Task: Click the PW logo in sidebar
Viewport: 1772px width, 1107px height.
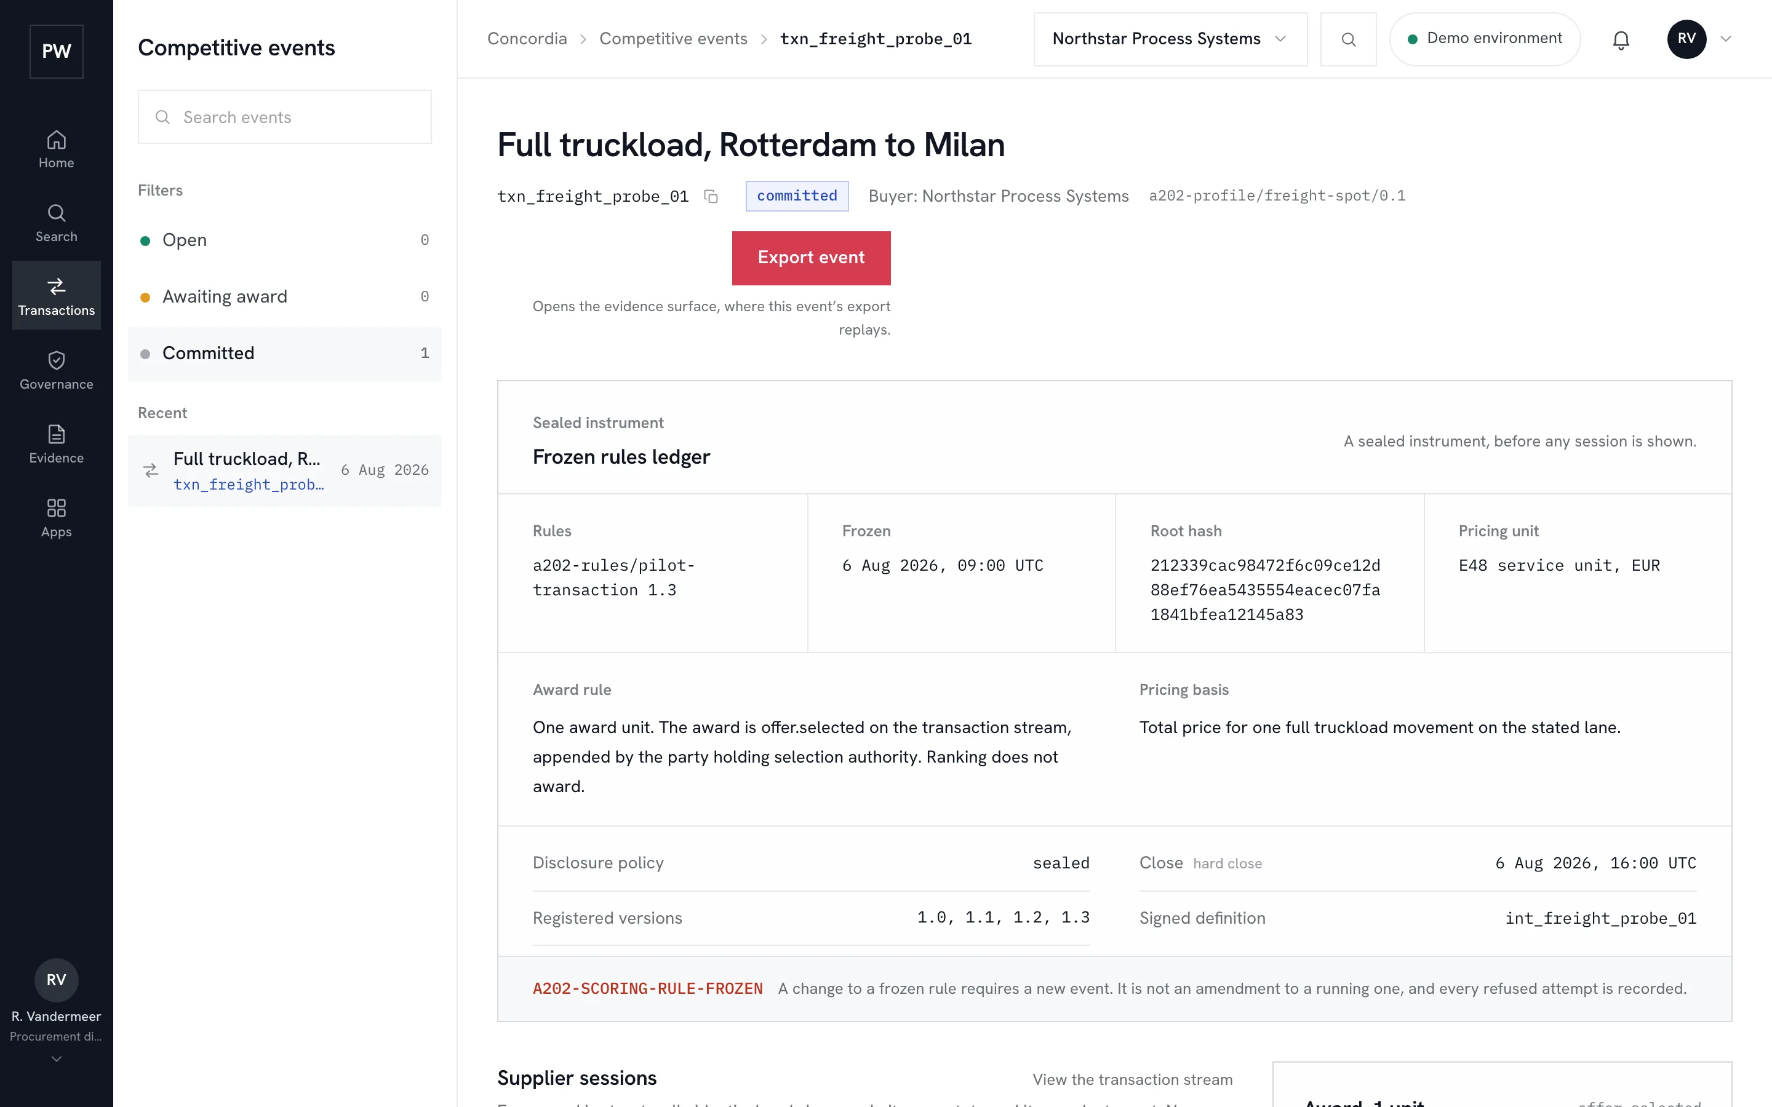Action: click(57, 51)
